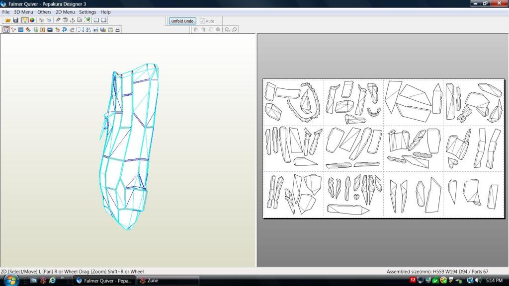
Task: Click the green cube fit-view icon
Action: [x=87, y=20]
